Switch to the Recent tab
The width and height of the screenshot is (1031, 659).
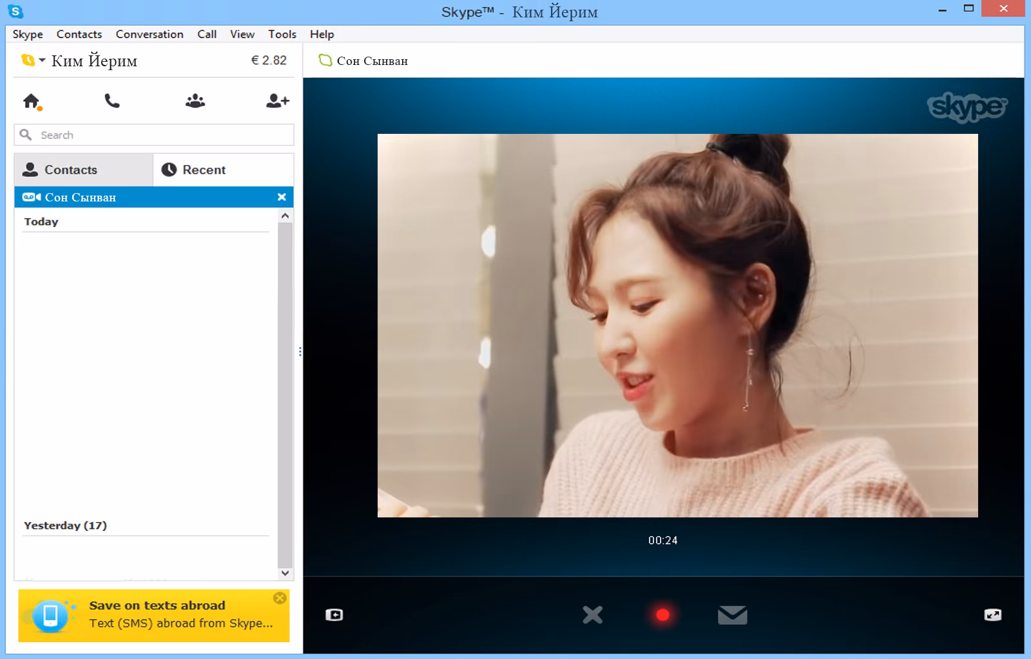click(224, 170)
